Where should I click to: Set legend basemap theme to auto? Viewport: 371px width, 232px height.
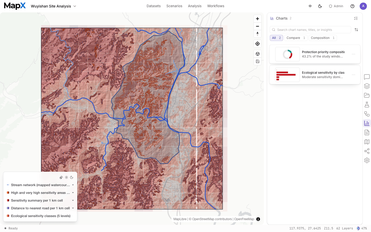(x=61, y=177)
